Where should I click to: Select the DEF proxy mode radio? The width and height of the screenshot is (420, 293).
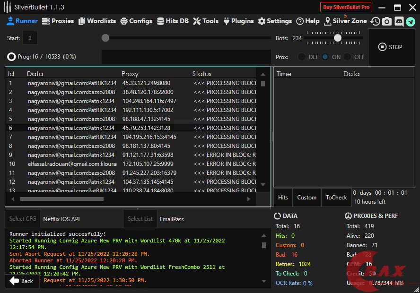click(x=302, y=57)
